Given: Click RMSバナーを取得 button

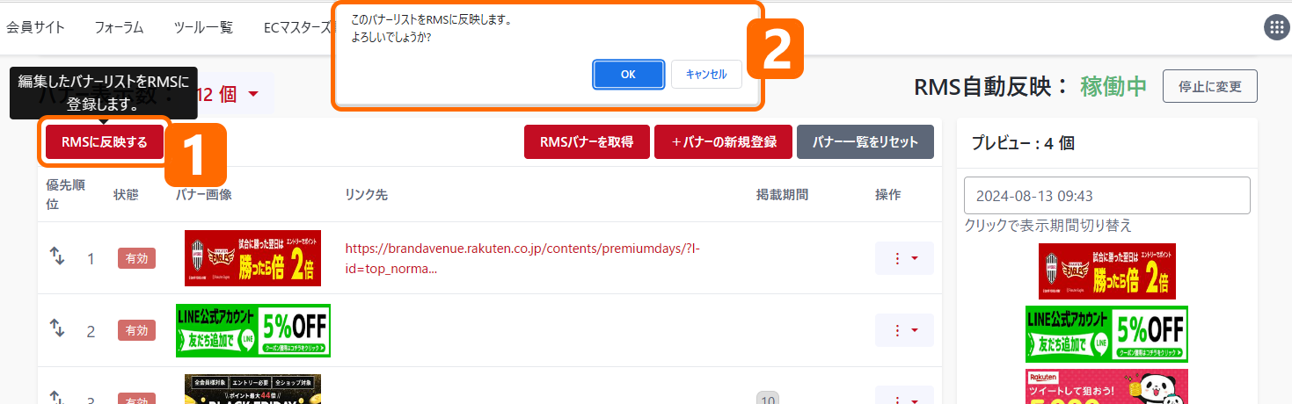Looking at the screenshot, I should (x=587, y=142).
